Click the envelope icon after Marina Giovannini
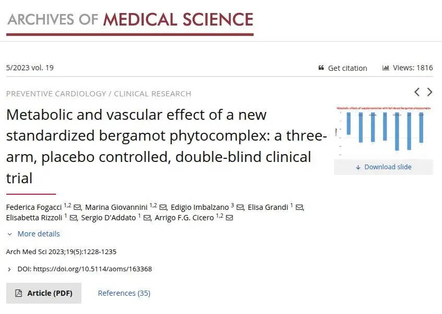Screen dimensions: 442x314 (x=163, y=208)
